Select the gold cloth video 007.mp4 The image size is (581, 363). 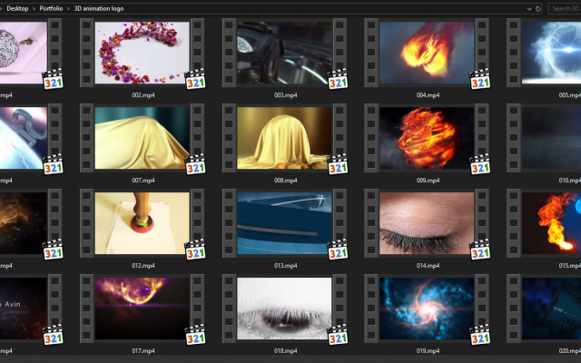coord(143,138)
